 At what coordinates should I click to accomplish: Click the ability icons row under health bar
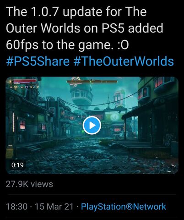point(24,87)
